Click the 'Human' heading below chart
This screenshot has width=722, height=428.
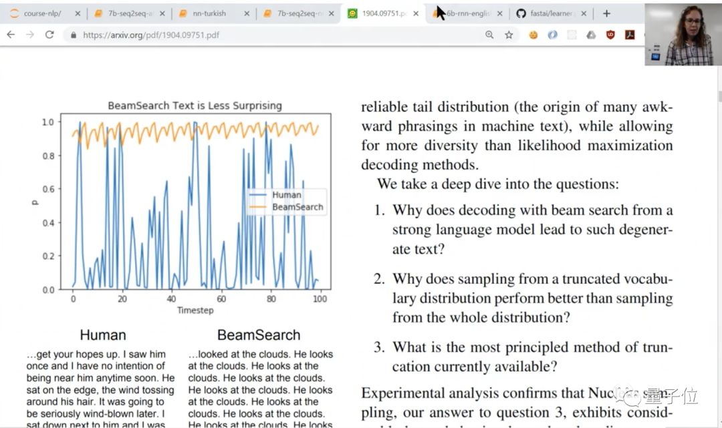tap(103, 335)
